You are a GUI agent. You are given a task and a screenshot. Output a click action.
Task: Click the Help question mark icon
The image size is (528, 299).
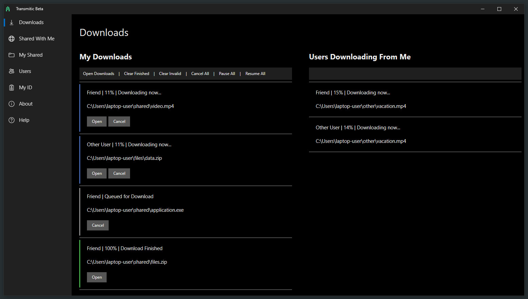tap(12, 120)
